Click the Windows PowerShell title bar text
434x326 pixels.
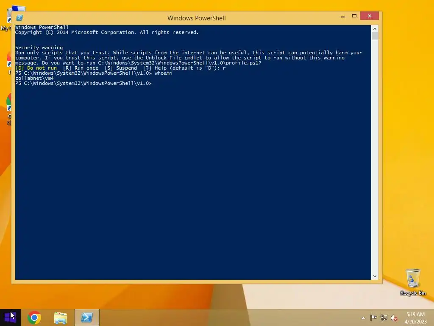tap(197, 18)
